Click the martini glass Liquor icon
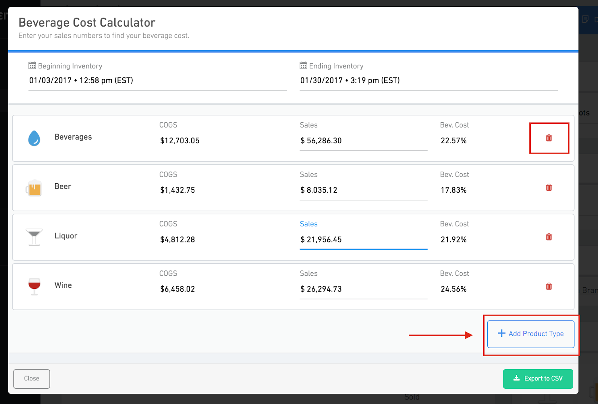The height and width of the screenshot is (404, 598). (34, 237)
